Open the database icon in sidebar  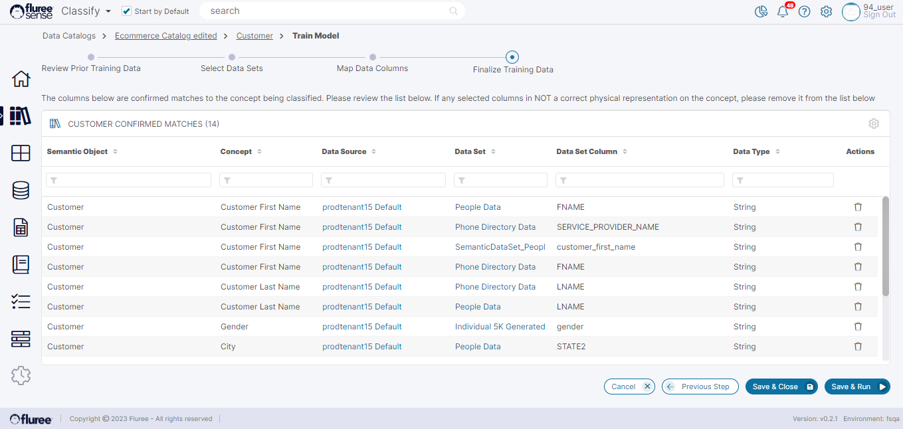21,191
